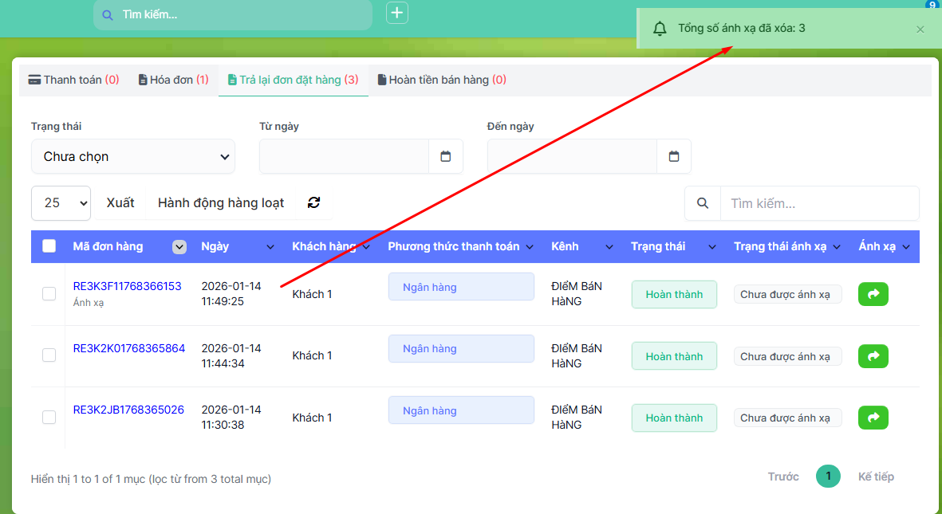
Task: Click the plus icon beside the top search bar
Action: coord(397,13)
